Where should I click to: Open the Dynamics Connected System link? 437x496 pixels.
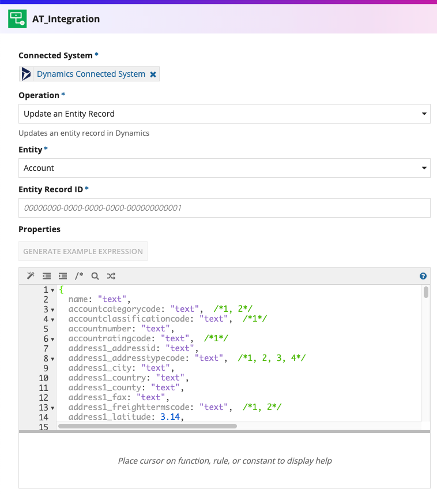pos(91,74)
